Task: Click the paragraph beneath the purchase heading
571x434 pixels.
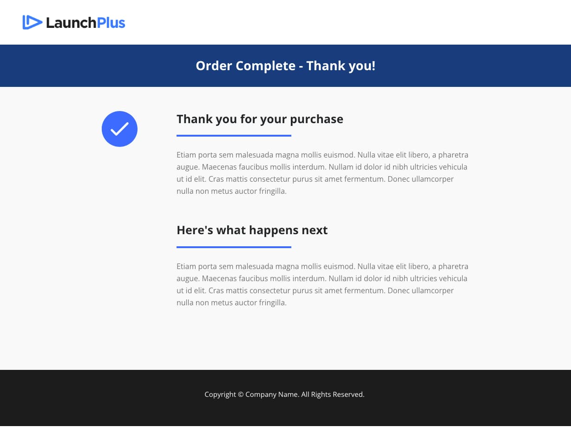Action: tap(322, 173)
